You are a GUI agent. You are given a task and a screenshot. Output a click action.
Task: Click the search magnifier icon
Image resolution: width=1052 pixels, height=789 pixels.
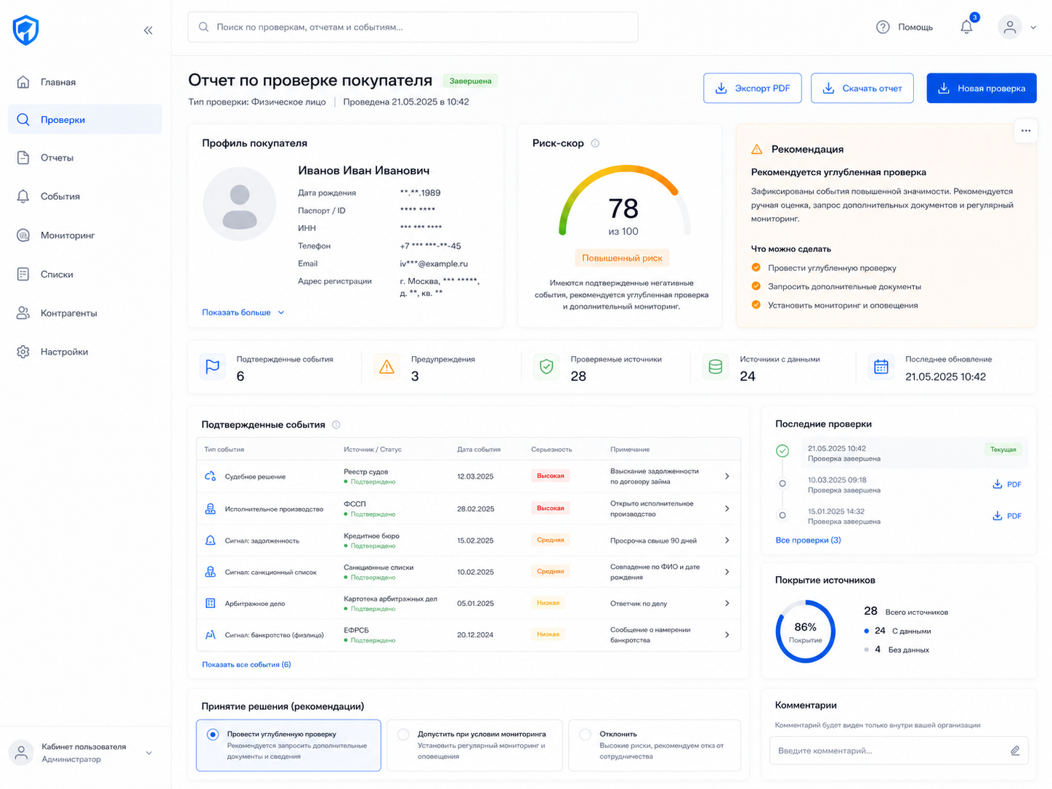[x=204, y=27]
